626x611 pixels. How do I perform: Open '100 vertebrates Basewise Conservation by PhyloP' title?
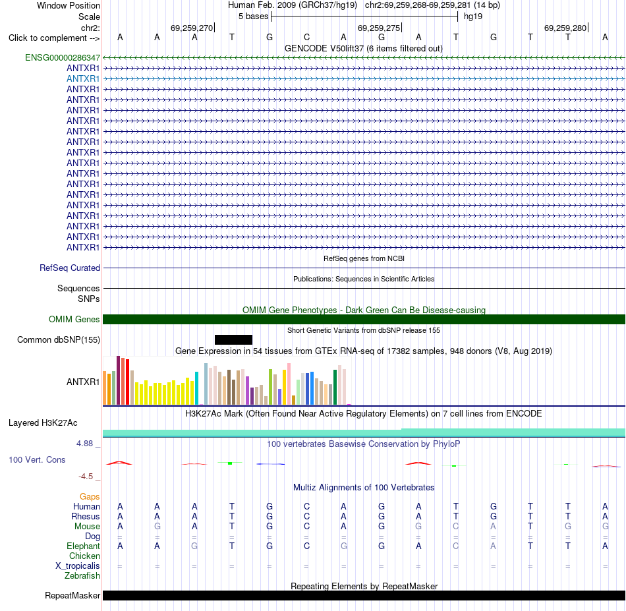click(x=364, y=444)
